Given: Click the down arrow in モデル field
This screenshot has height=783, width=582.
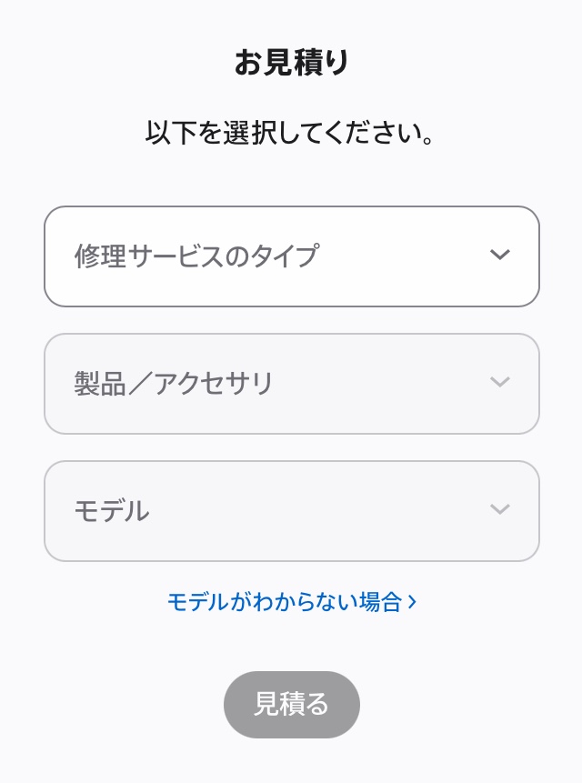Looking at the screenshot, I should pos(499,509).
